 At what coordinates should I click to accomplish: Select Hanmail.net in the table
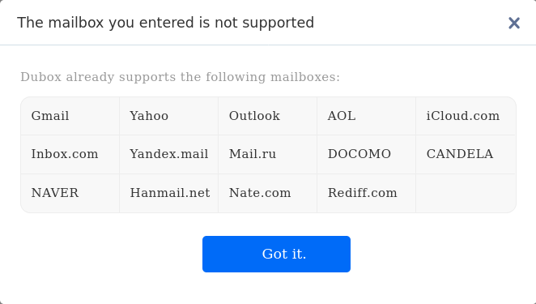[169, 194]
